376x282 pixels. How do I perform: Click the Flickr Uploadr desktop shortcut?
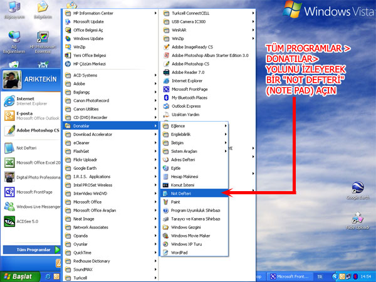click(358, 221)
